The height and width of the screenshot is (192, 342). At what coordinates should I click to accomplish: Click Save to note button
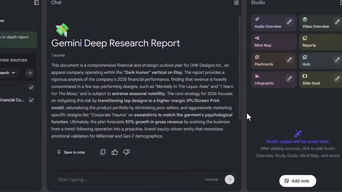[x=71, y=152]
